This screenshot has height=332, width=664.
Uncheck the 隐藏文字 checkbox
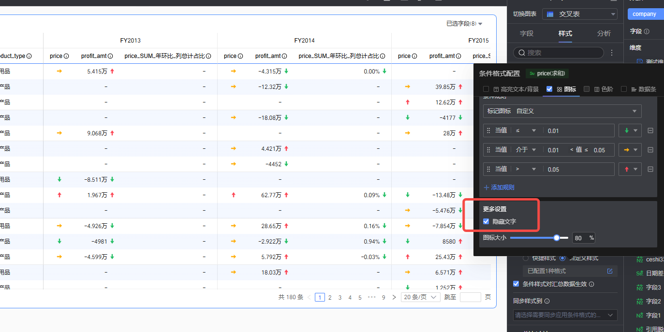[x=487, y=221]
